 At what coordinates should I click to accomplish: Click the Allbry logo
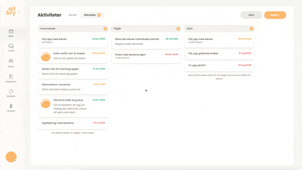(x=11, y=11)
